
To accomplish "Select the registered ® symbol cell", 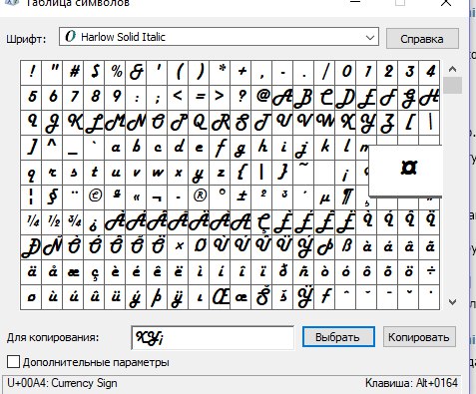I will point(199,197).
